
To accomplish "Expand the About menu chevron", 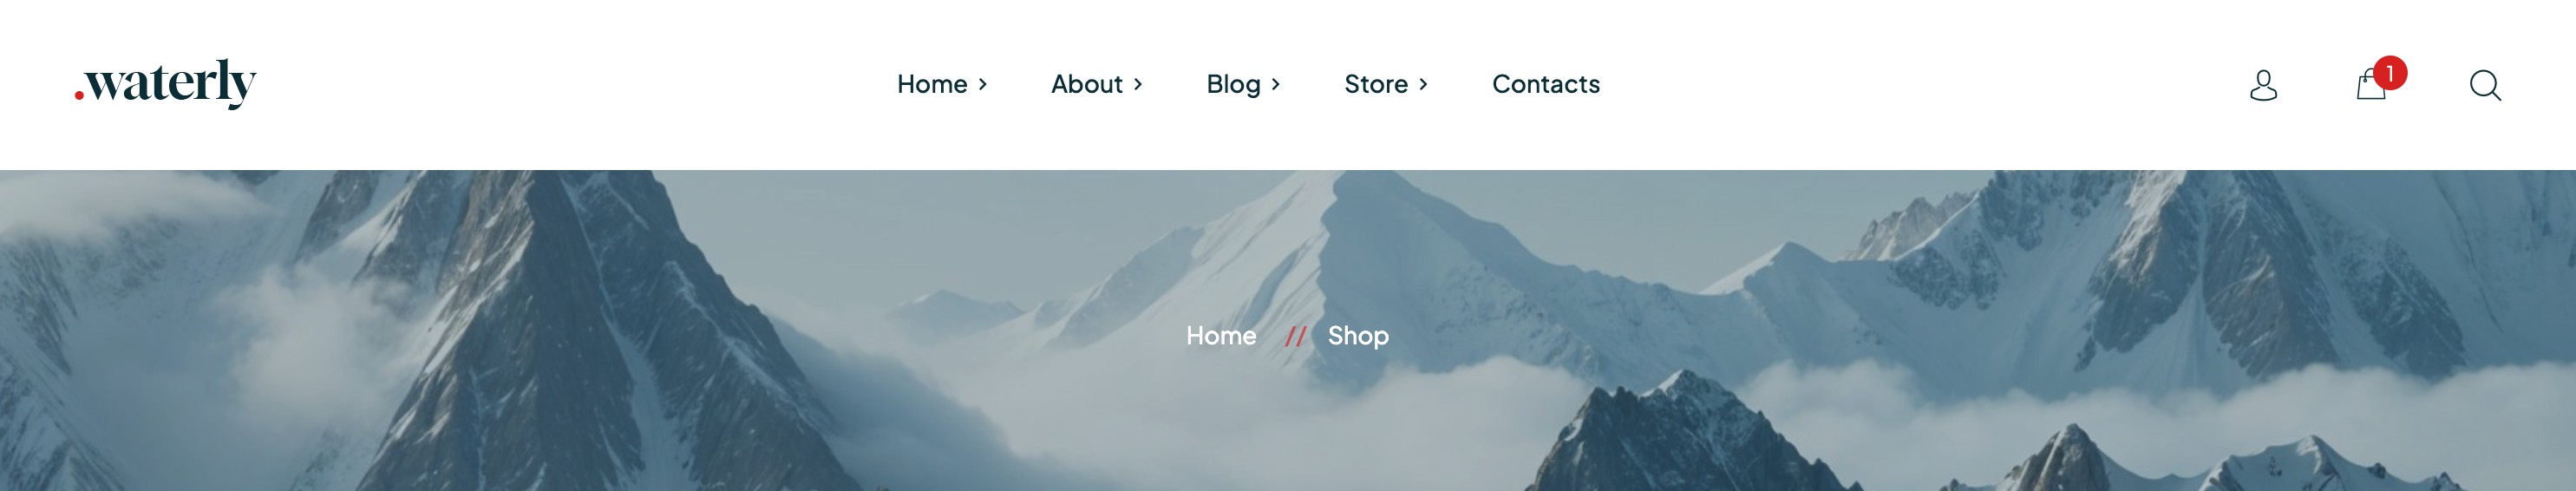I will pyautogui.click(x=1138, y=85).
